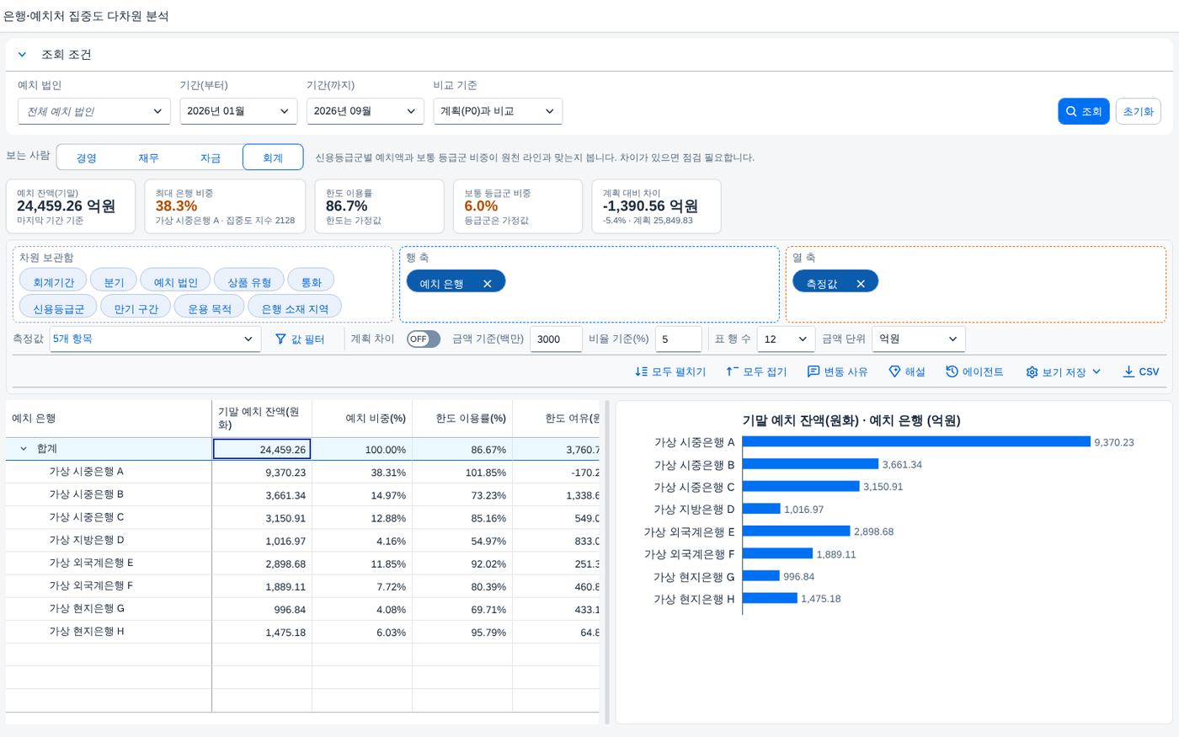The width and height of the screenshot is (1179, 737).
Task: Click the 가상 시중은행 A chart bar
Action: point(916,441)
